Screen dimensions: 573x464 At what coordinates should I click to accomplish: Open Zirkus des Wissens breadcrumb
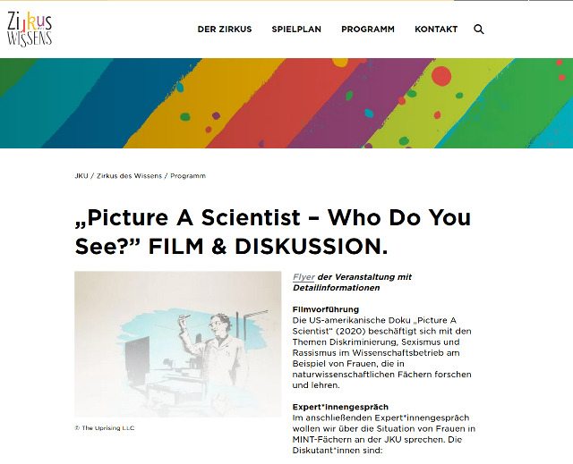[x=129, y=176]
